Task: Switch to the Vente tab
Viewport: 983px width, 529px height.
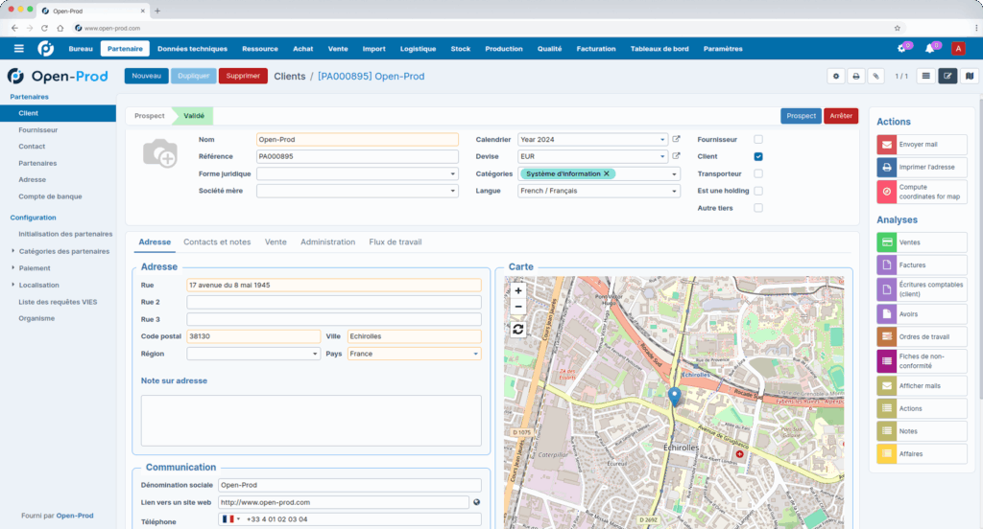Action: click(276, 241)
